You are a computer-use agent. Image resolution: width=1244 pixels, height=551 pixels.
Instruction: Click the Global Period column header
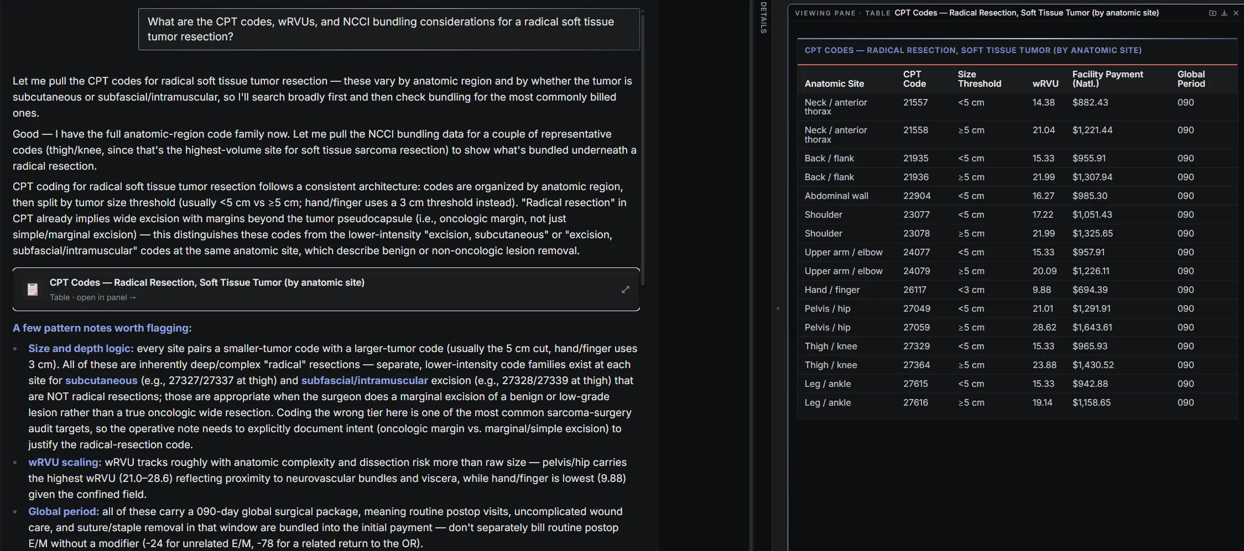tap(1191, 79)
